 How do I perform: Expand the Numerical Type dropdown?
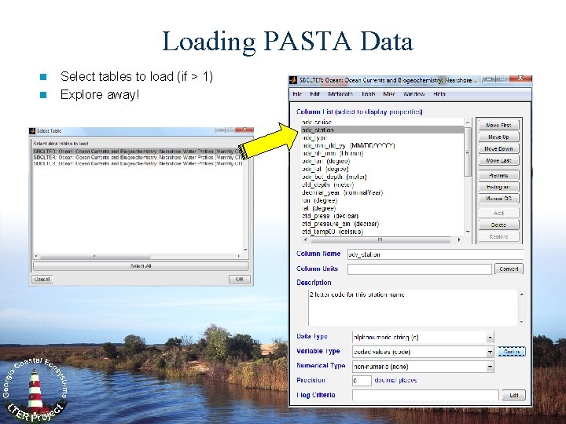click(x=490, y=367)
